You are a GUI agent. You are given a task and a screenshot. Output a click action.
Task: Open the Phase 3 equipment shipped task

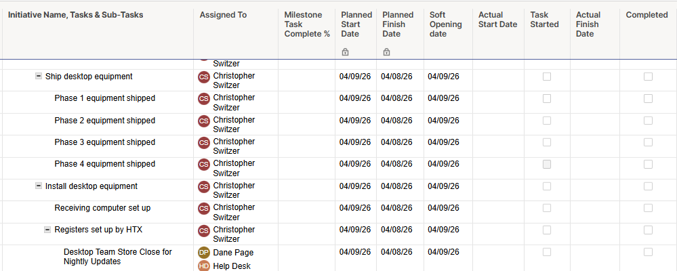tap(104, 142)
